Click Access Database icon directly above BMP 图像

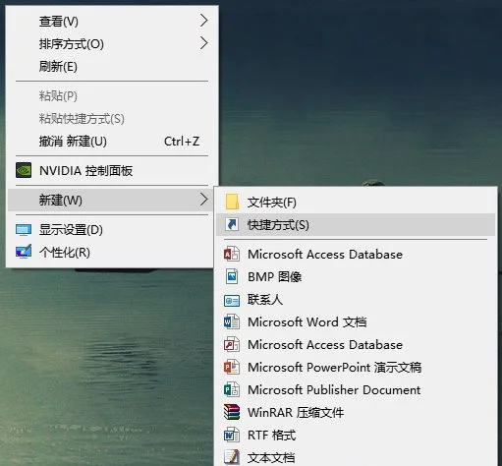point(232,255)
